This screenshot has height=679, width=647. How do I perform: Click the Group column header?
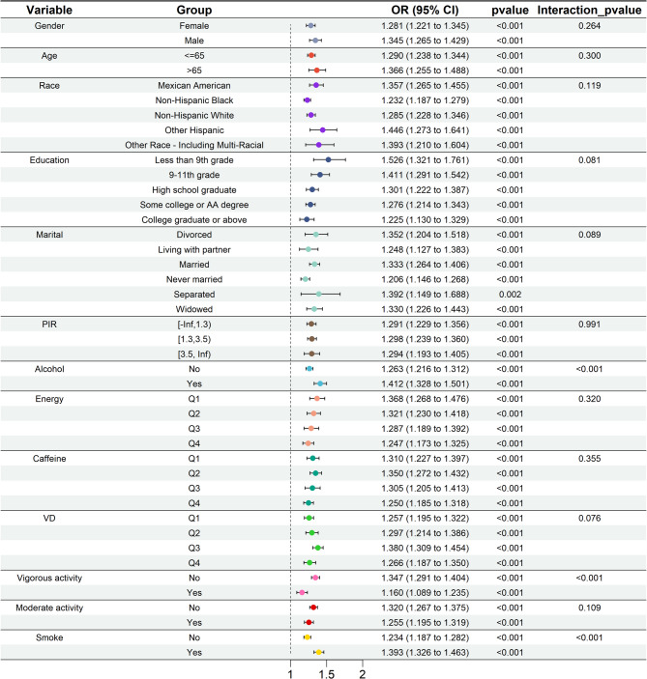pyautogui.click(x=200, y=9)
